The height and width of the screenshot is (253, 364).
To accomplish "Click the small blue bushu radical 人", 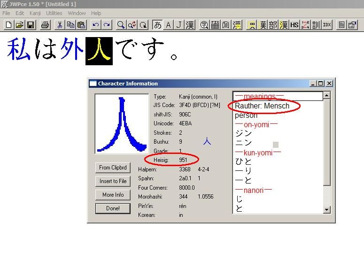I will (207, 141).
